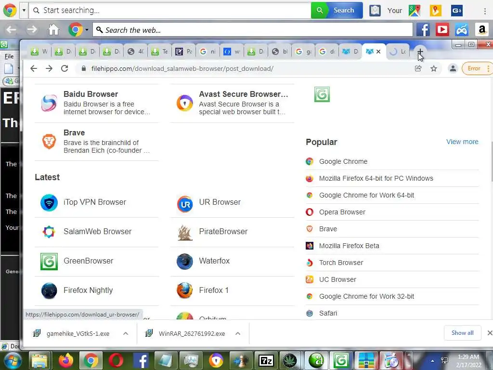Viewport: 493px width, 370px height.
Task: Click the green Search button in top toolbar
Action: (x=337, y=11)
